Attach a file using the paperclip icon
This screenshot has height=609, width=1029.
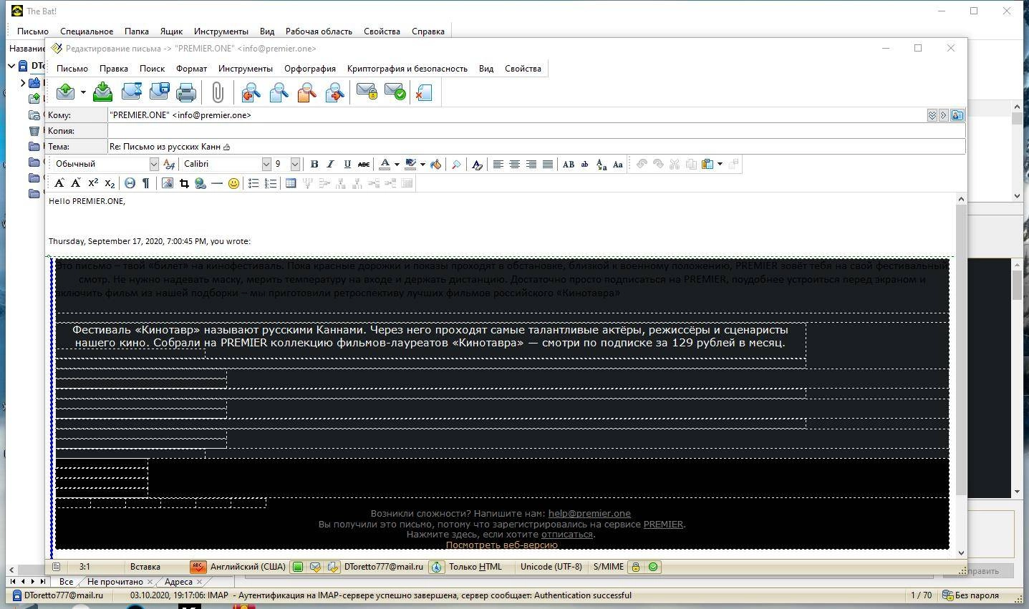point(218,92)
